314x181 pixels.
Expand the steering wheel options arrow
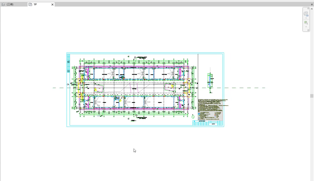click(x=306, y=18)
